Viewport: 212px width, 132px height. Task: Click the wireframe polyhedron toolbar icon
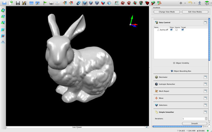[x=109, y=3]
